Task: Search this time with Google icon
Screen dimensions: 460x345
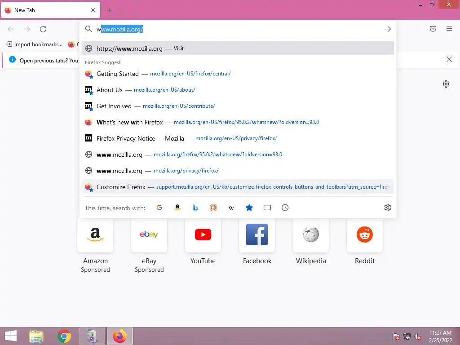Action: pyautogui.click(x=159, y=208)
